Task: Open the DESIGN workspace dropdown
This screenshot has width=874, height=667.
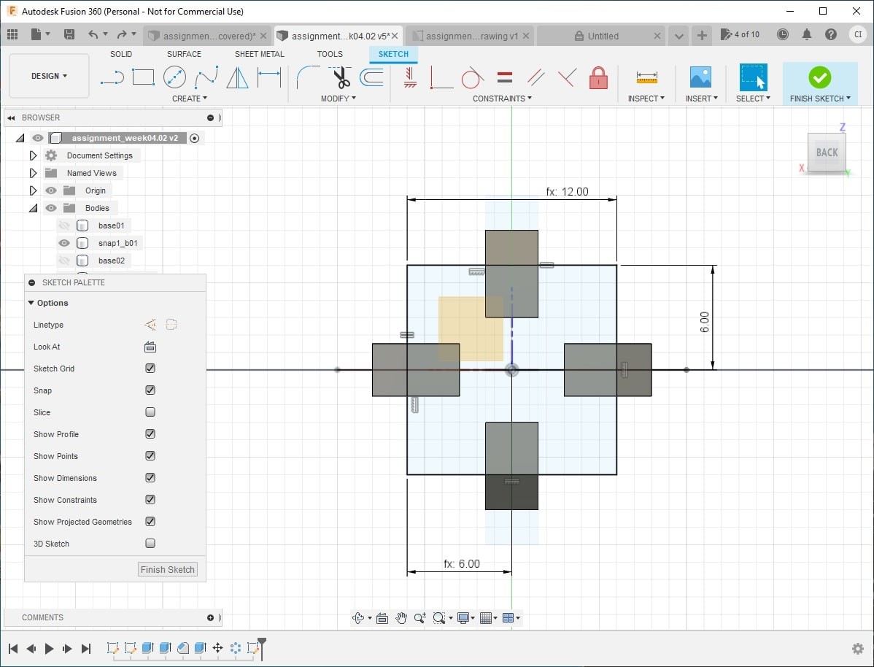Action: click(49, 76)
